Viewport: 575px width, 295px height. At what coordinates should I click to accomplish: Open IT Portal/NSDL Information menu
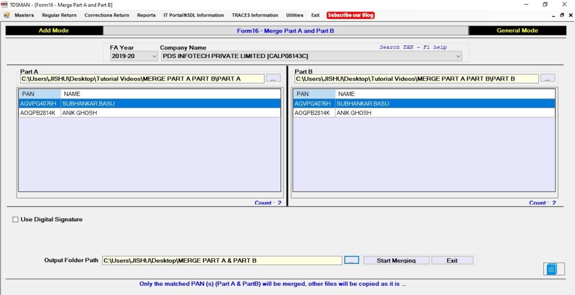point(194,15)
